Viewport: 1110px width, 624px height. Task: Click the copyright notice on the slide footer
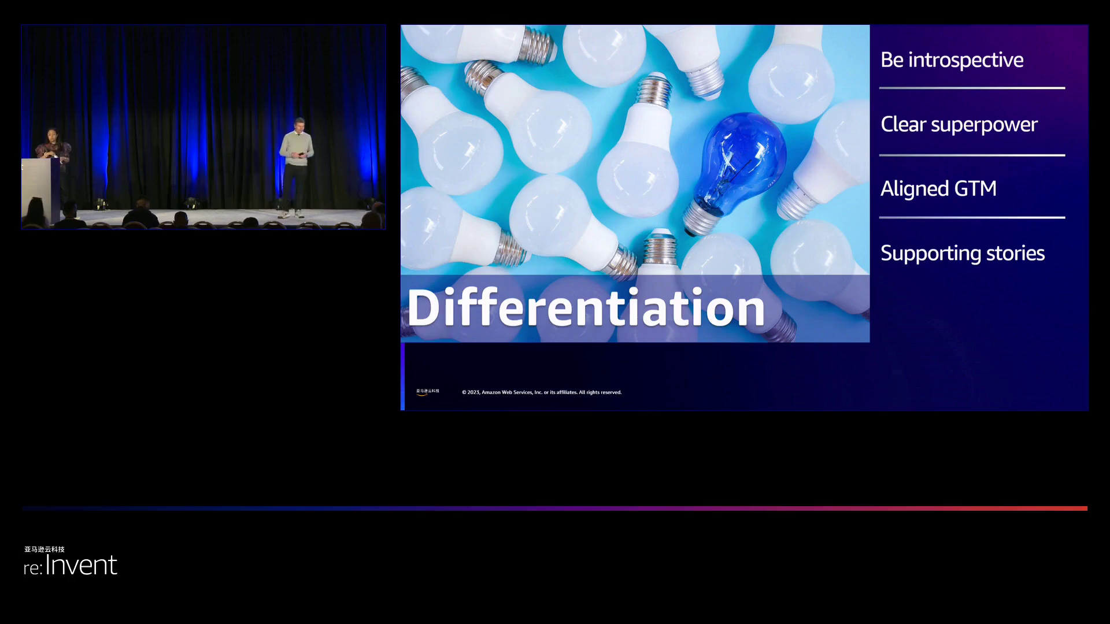coord(541,392)
